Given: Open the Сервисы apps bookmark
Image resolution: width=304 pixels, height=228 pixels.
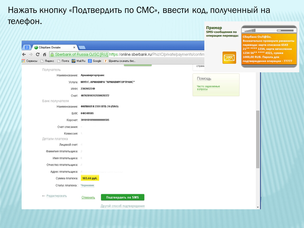Looking at the screenshot, I should [x=29, y=61].
